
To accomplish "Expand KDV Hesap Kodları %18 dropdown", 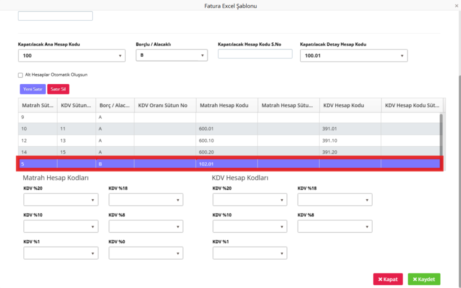I will coord(335,200).
